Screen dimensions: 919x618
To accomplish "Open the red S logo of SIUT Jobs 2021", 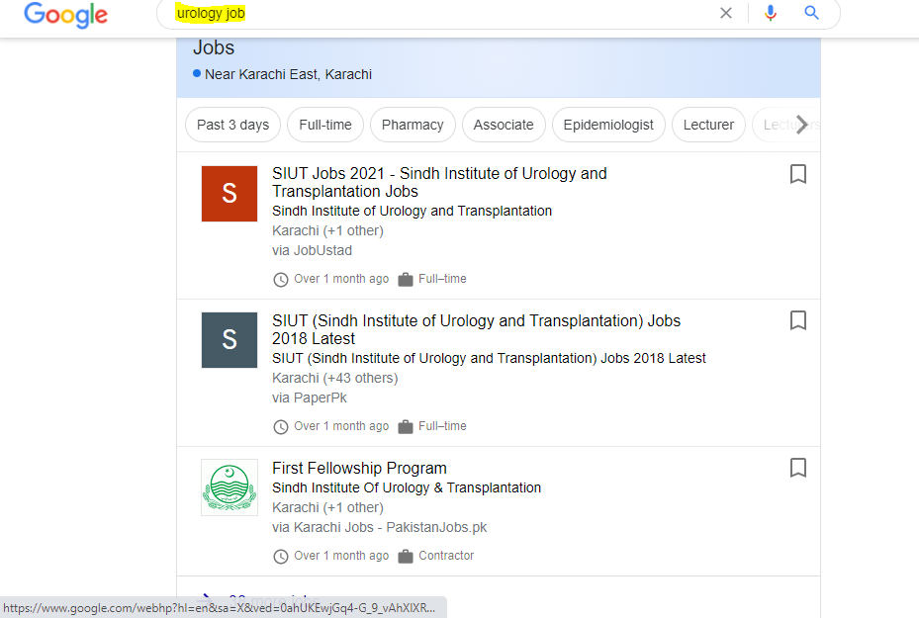I will (230, 193).
